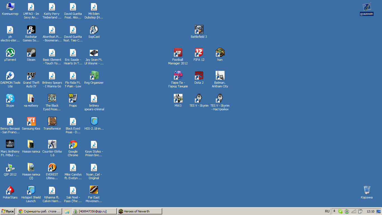The image size is (382, 215).
Task: Expand hidden system tray icons arrow
Action: (334, 211)
